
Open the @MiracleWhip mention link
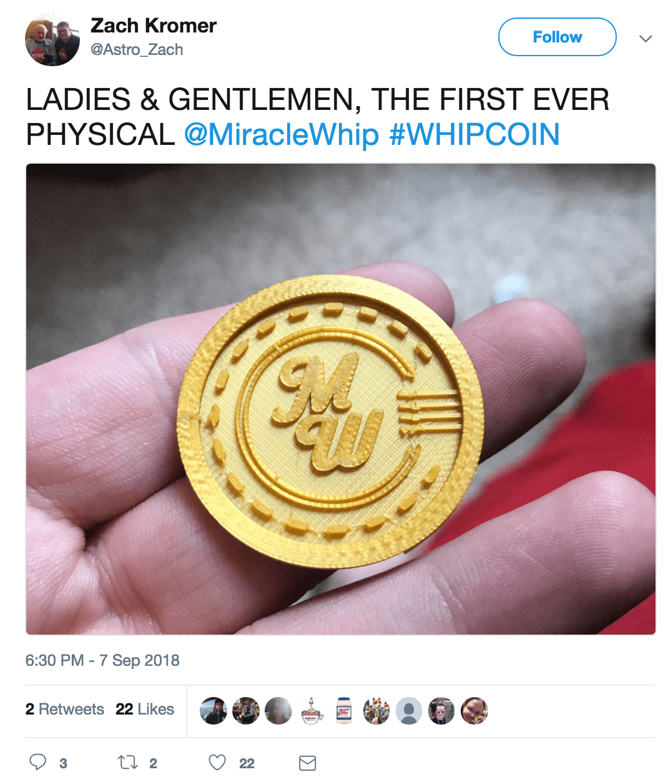tap(282, 135)
